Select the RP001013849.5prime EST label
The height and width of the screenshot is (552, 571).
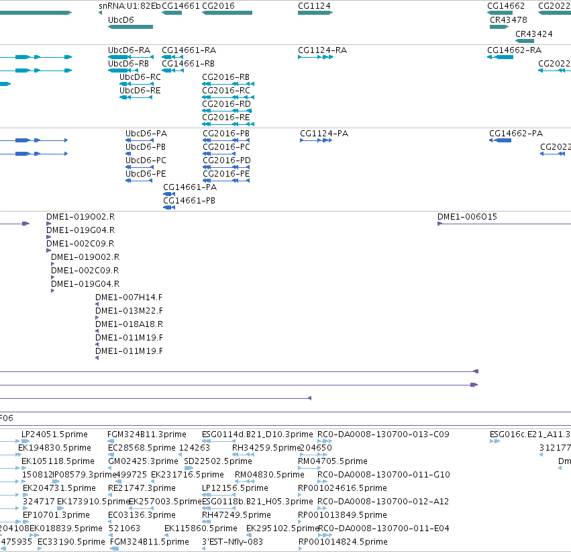(342, 516)
